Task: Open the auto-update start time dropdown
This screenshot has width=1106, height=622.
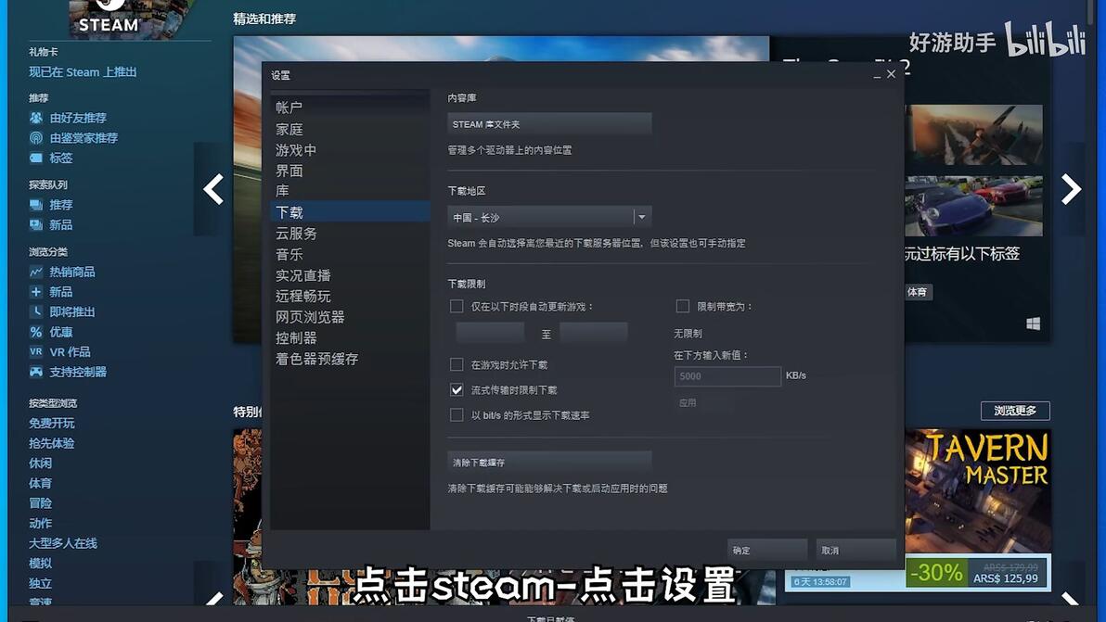Action: click(x=490, y=333)
